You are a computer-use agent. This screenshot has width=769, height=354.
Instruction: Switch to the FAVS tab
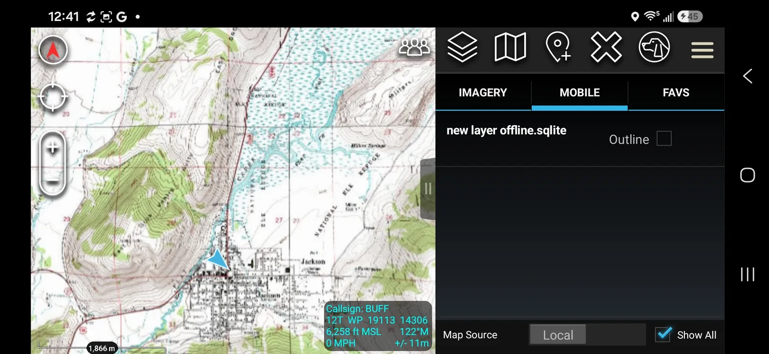tap(676, 93)
